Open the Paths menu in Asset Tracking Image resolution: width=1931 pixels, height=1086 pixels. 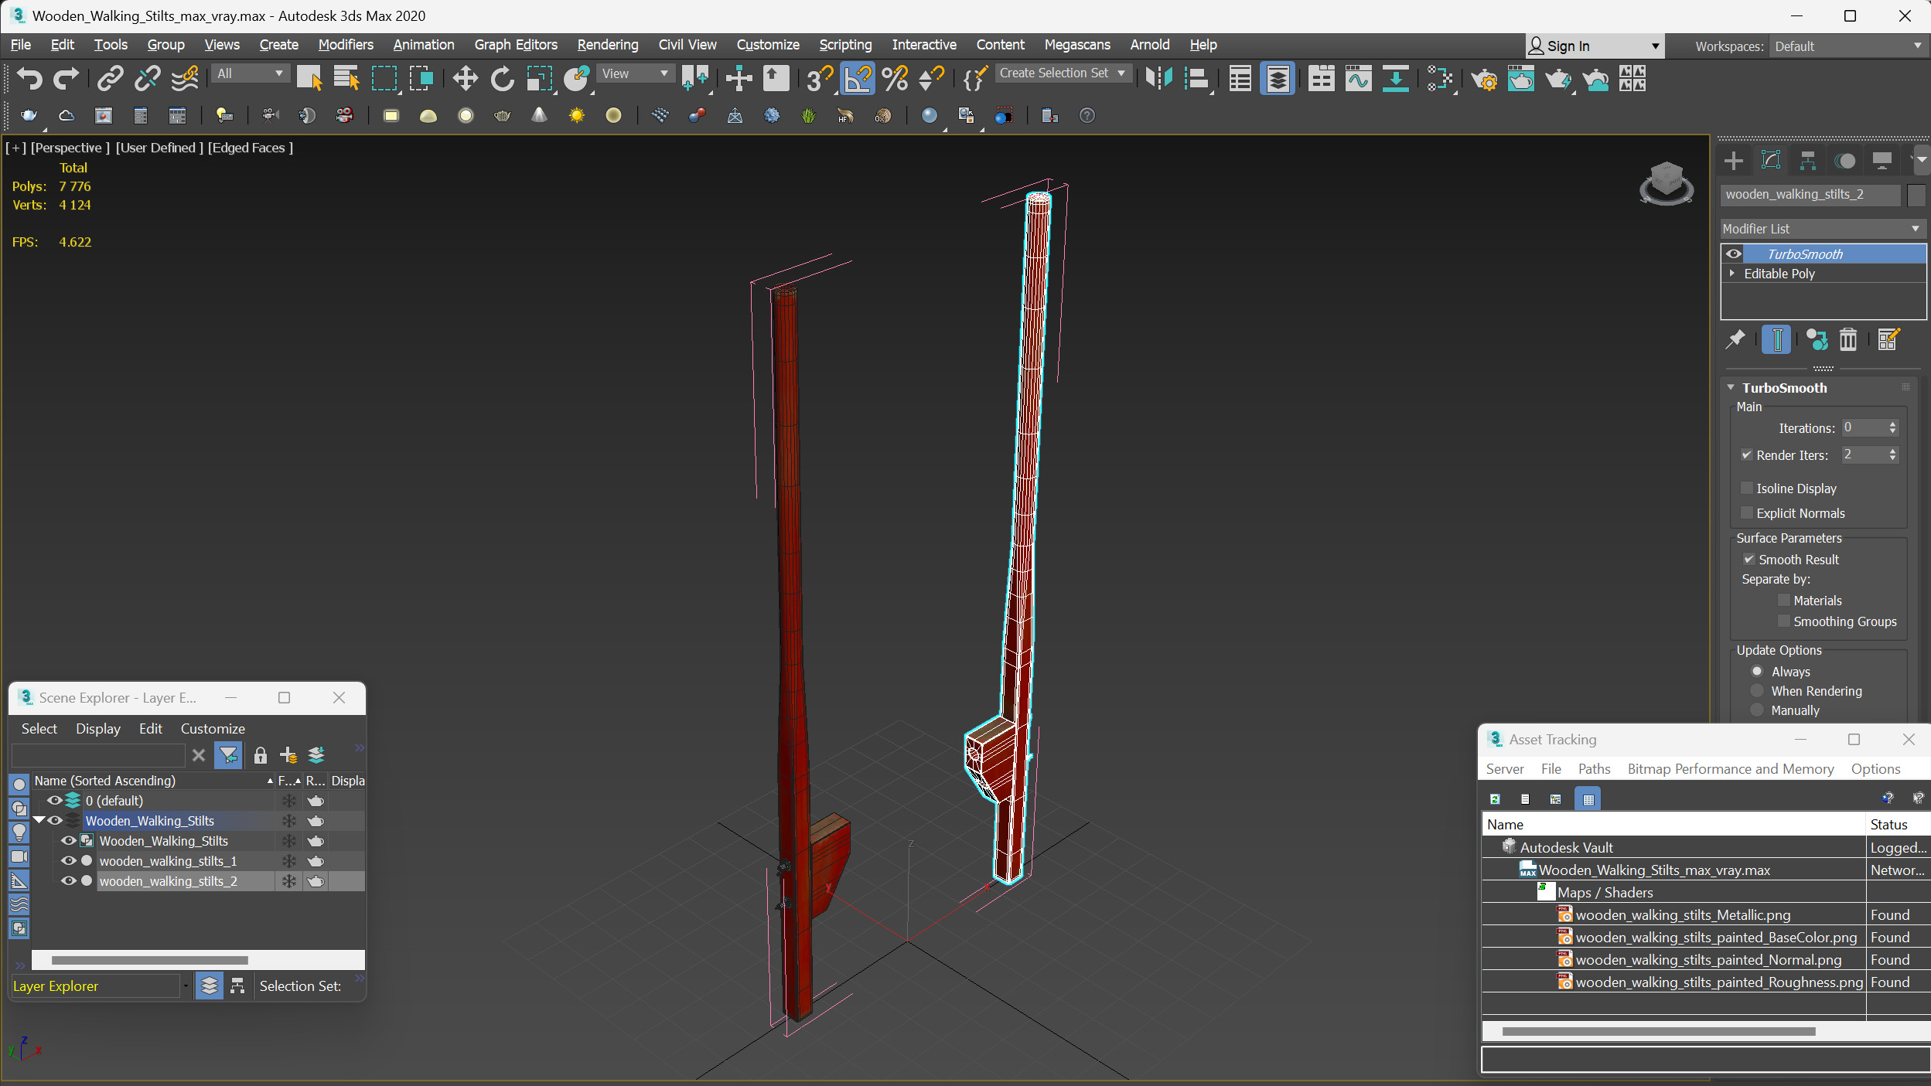(x=1593, y=769)
